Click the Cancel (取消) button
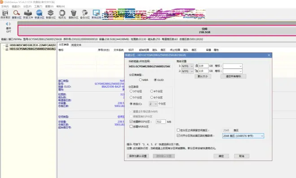 coord(242,156)
